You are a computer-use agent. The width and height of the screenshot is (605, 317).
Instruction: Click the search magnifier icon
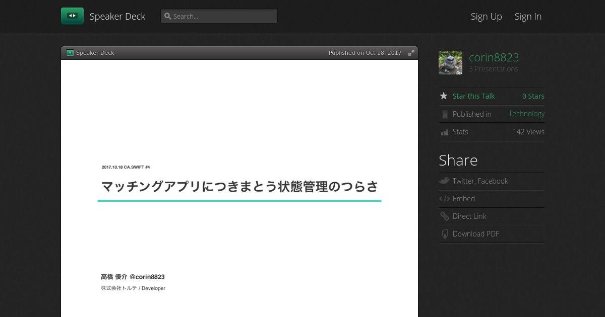[168, 16]
